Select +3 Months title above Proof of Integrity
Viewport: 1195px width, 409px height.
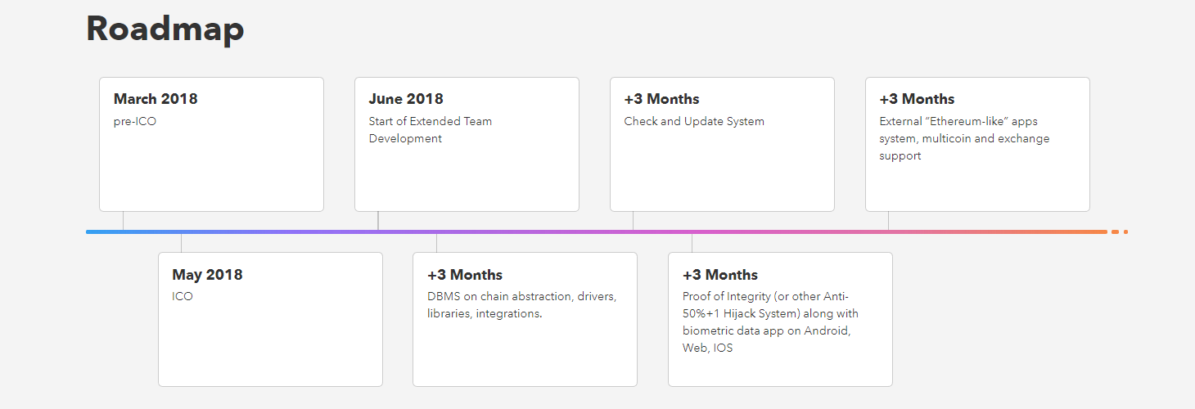pos(720,275)
